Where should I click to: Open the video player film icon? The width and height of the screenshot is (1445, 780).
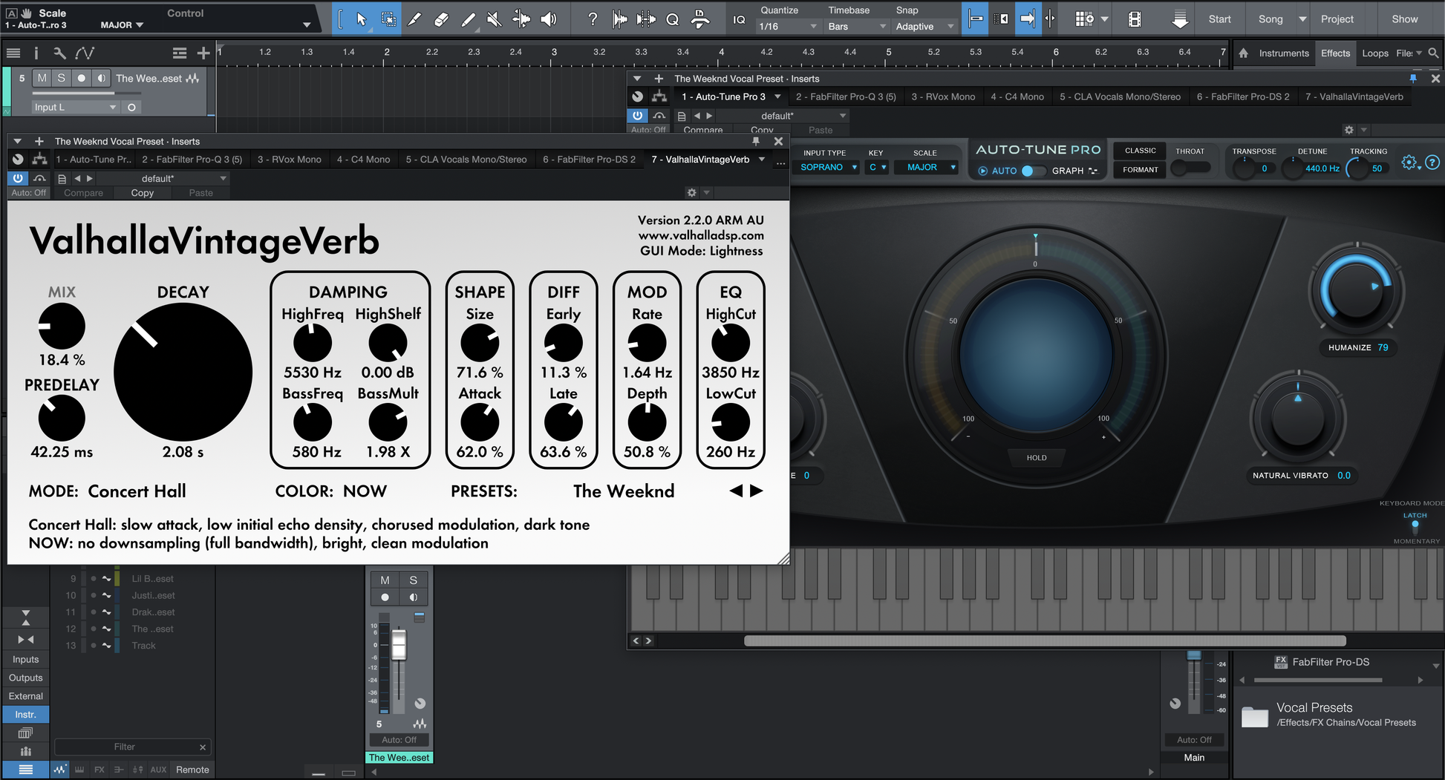tap(1135, 19)
